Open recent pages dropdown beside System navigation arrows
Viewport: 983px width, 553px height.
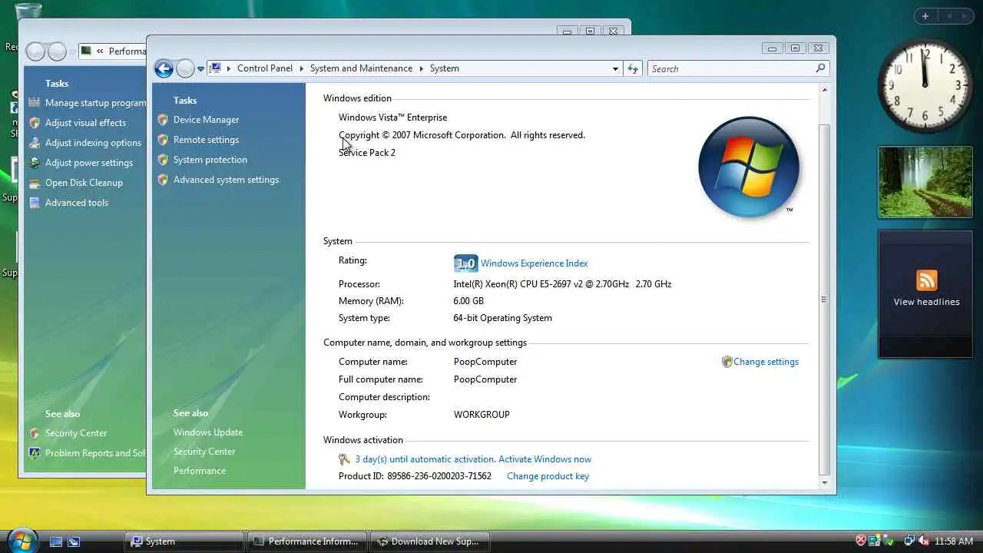click(x=200, y=68)
